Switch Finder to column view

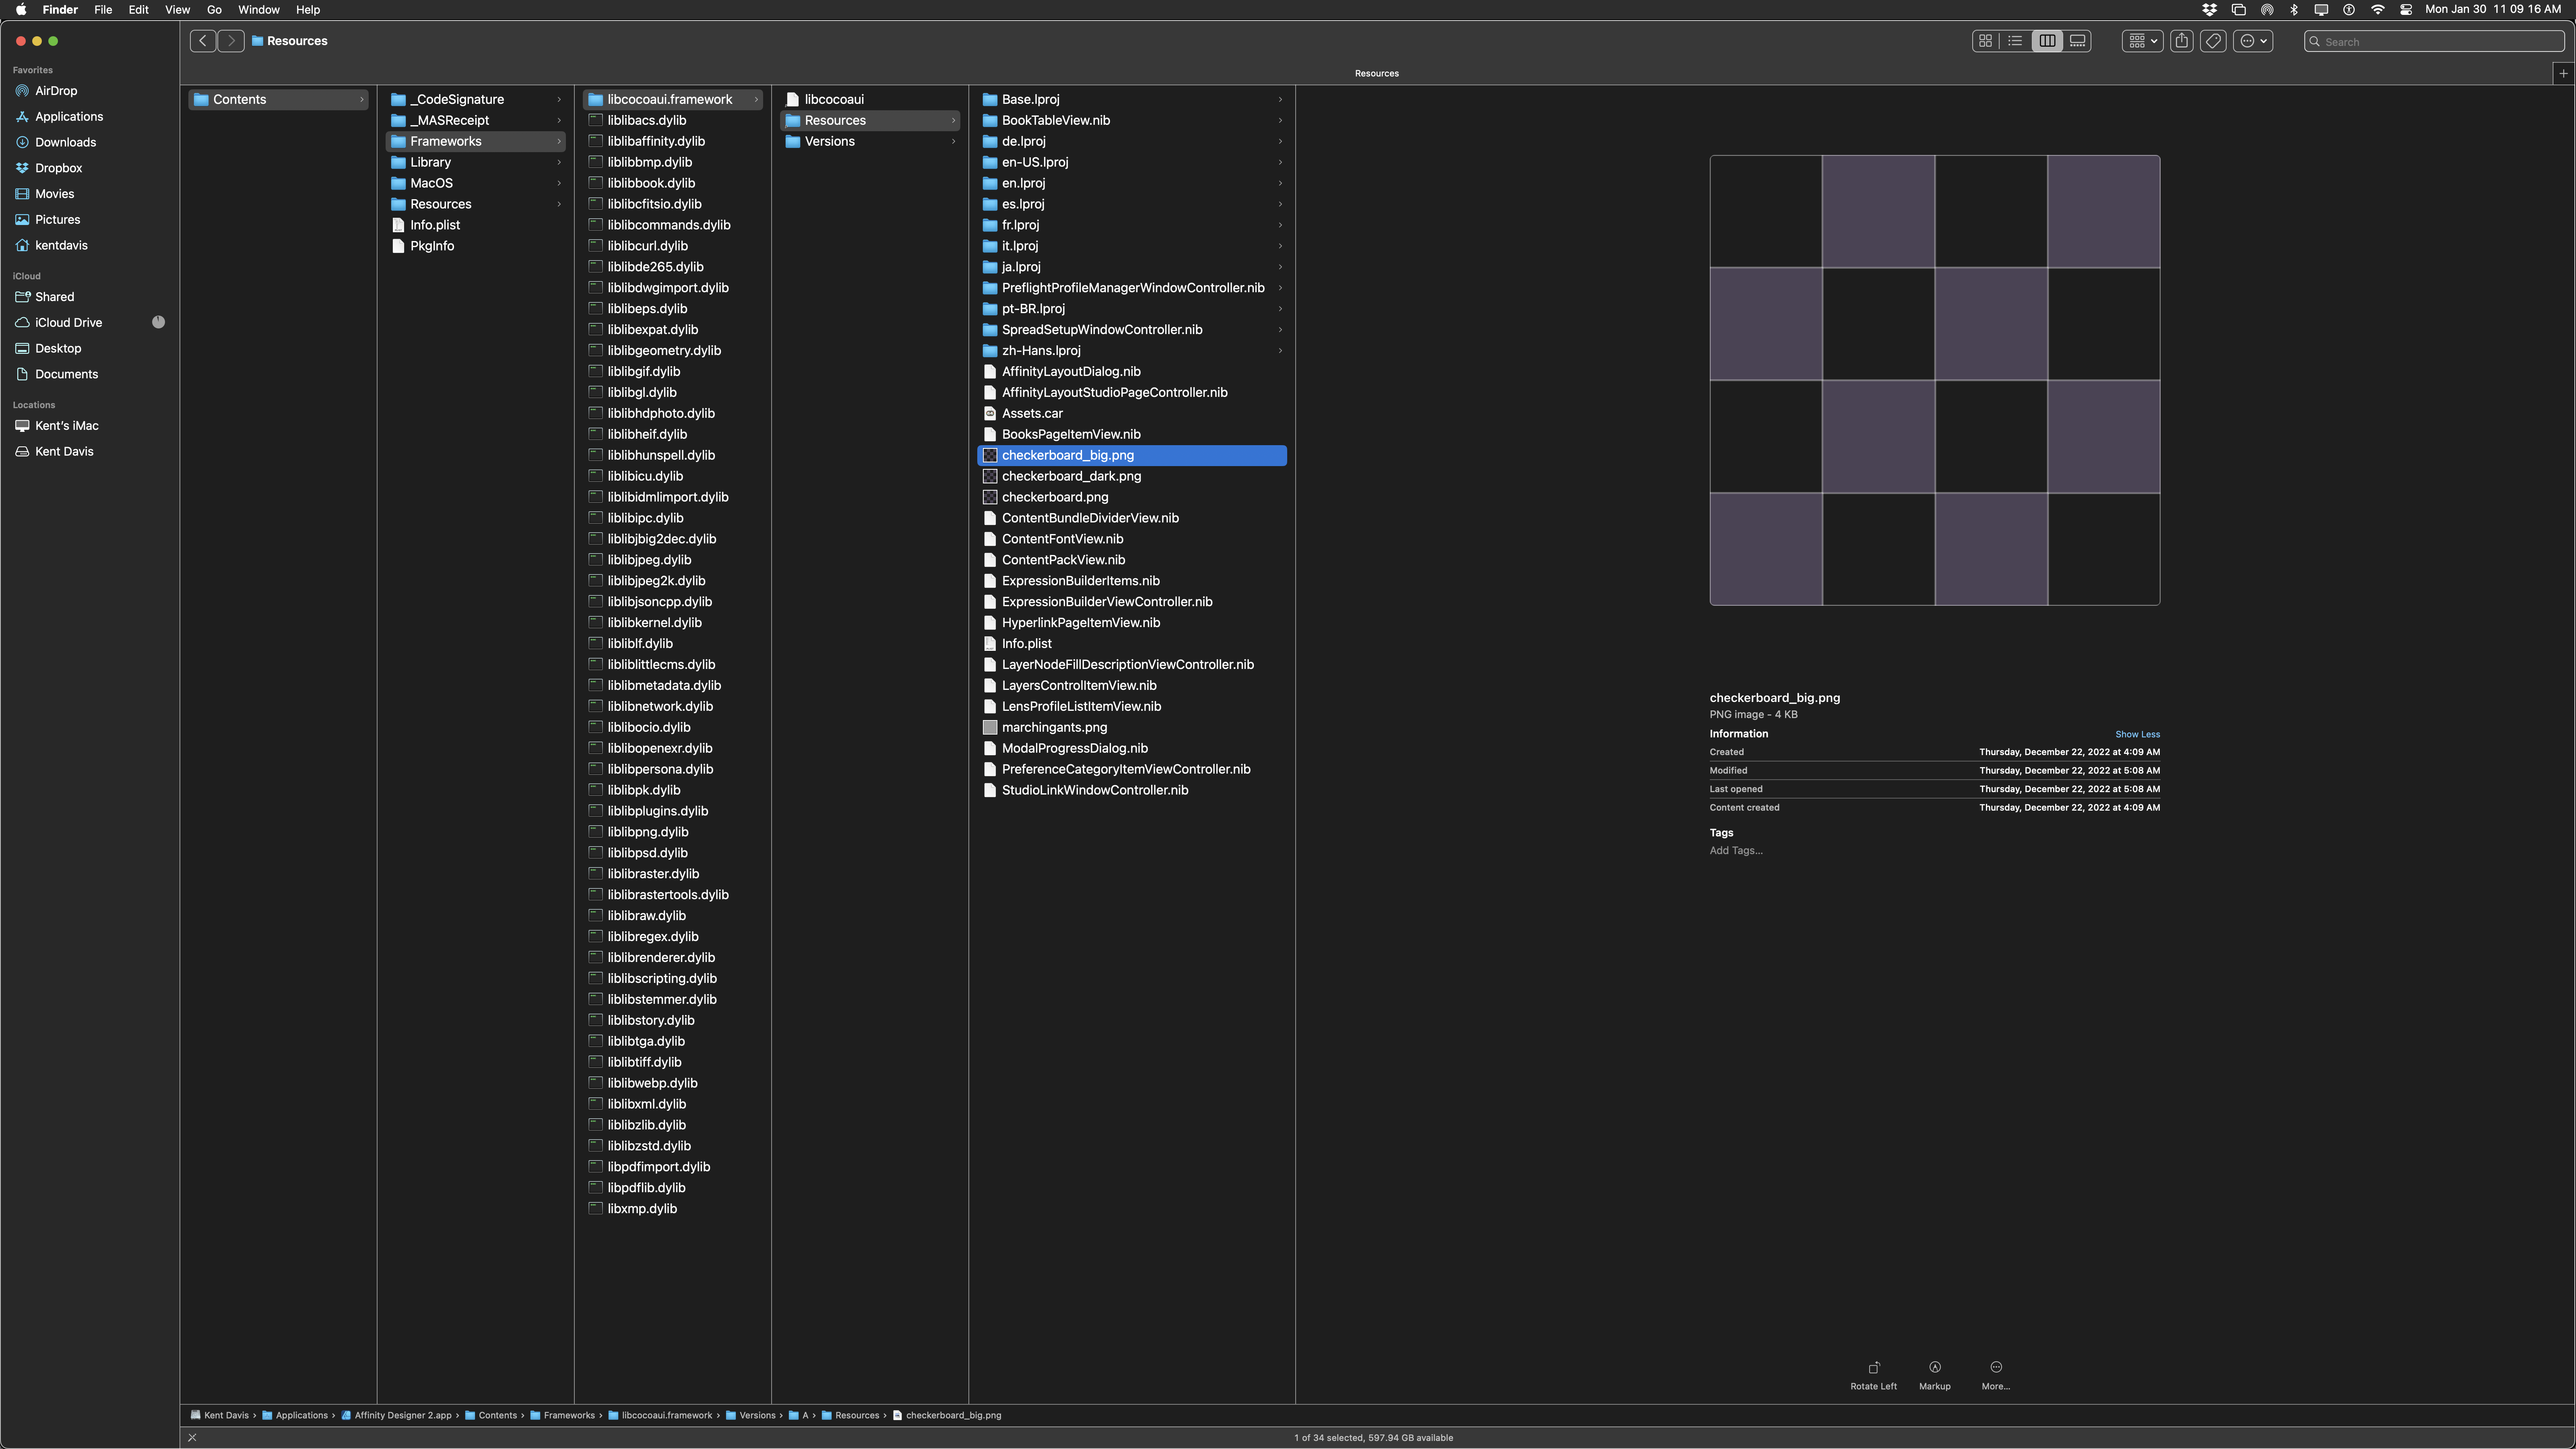(2047, 41)
